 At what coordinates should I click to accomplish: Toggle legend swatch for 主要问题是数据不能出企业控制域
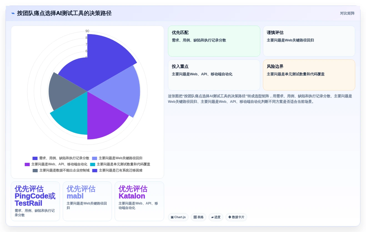(x=35, y=170)
